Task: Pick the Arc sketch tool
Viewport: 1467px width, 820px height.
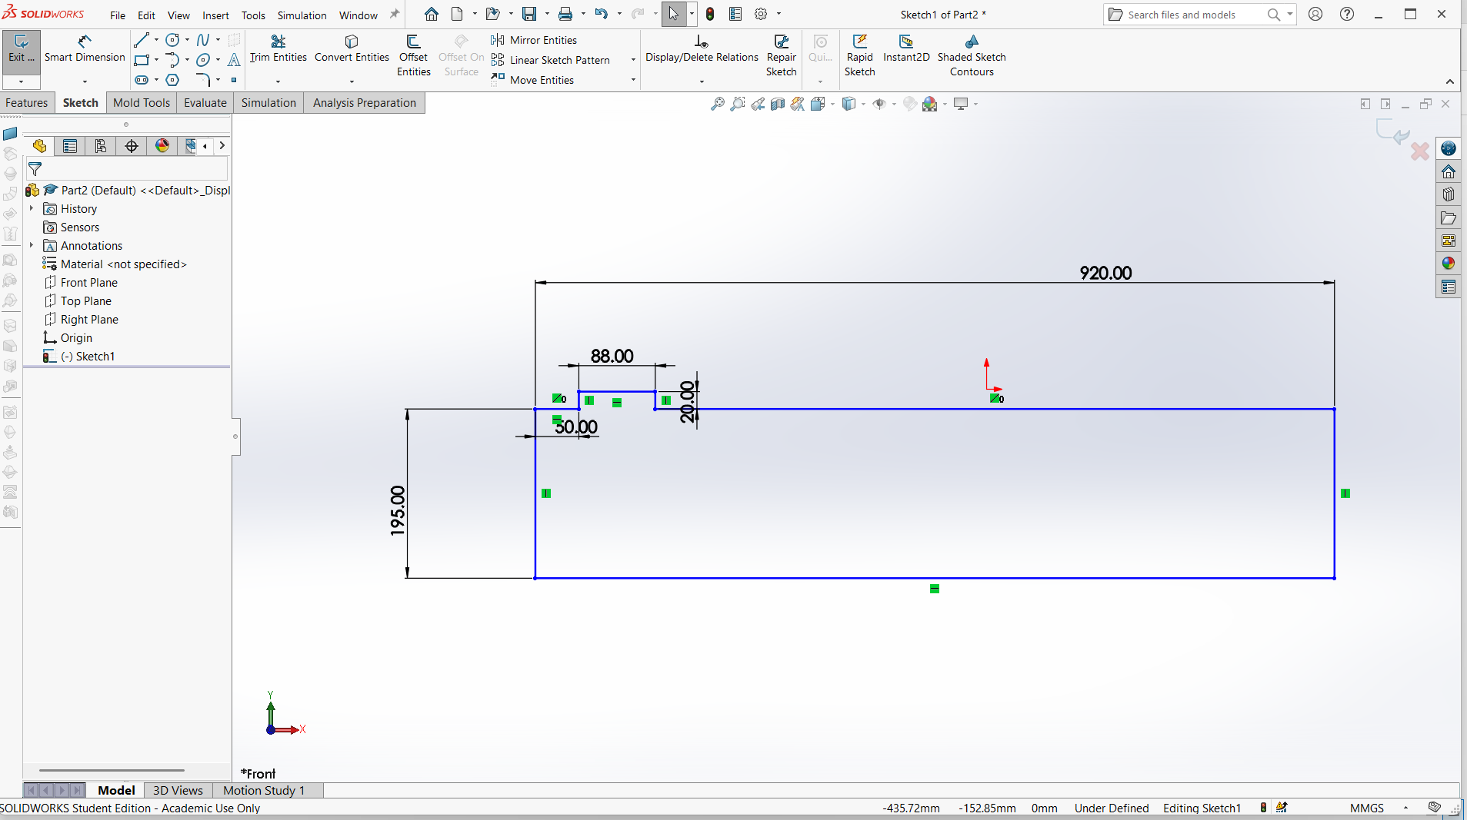Action: pyautogui.click(x=172, y=60)
